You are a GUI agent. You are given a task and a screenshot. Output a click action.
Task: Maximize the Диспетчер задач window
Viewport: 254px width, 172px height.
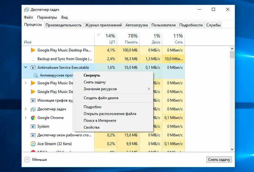pos(213,9)
